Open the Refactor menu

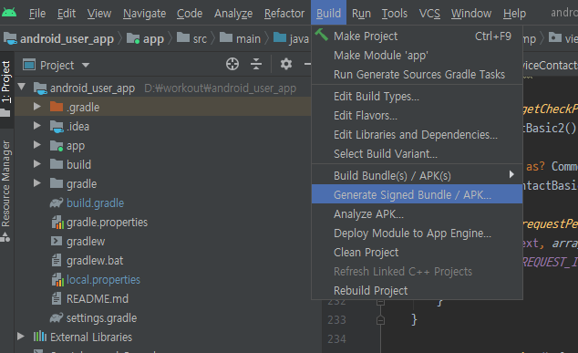[284, 14]
